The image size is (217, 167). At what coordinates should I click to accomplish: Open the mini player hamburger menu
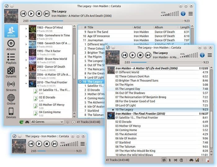point(83,144)
